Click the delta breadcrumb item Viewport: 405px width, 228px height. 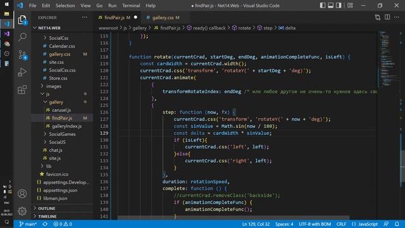(287, 28)
